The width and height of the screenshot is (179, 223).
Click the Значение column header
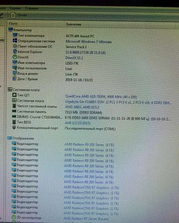pyautogui.click(x=74, y=24)
